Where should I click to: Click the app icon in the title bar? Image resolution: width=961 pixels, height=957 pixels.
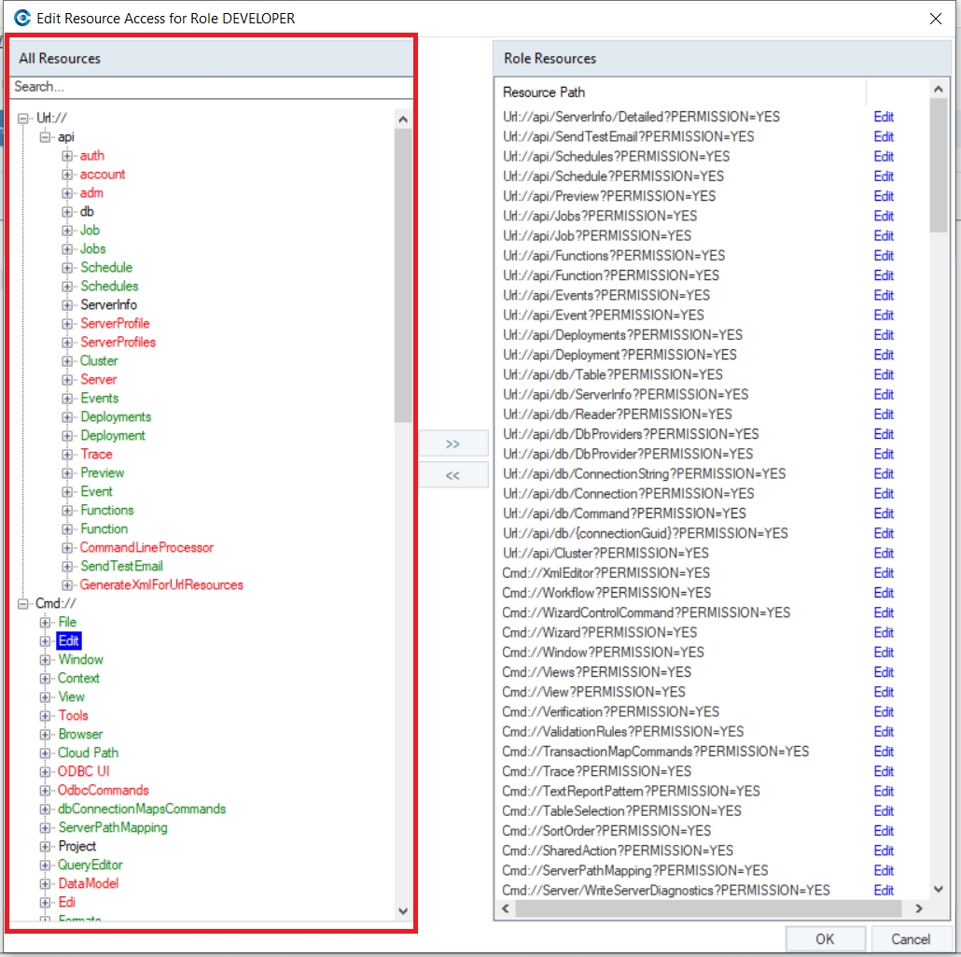point(22,17)
